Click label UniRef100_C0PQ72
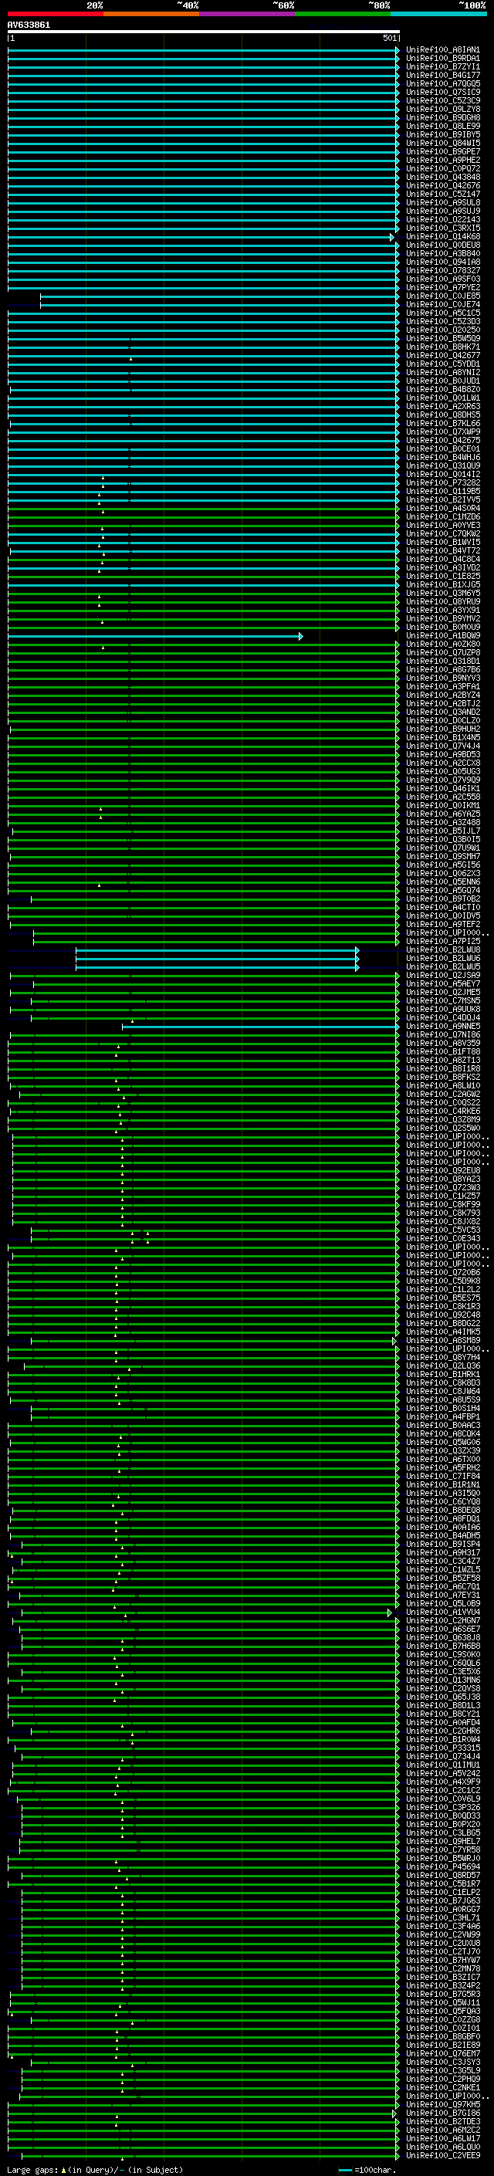 tap(442, 168)
